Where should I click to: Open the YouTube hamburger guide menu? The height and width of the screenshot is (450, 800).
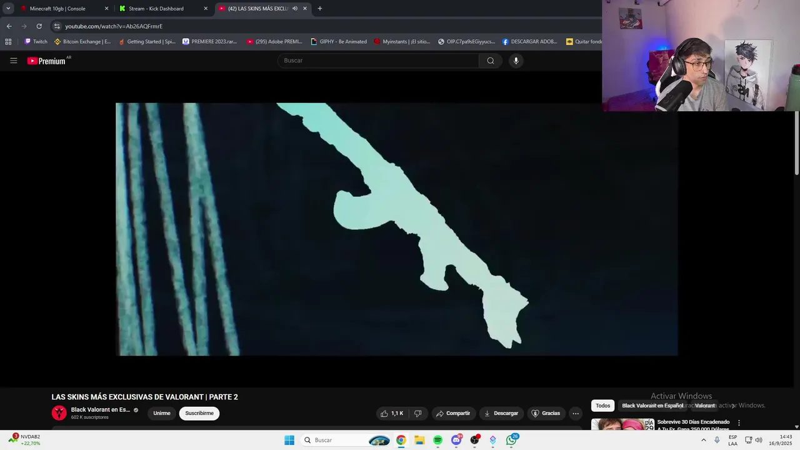tap(13, 61)
